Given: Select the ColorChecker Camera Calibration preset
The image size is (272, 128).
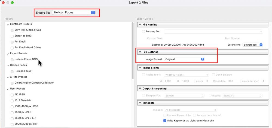Looking at the screenshot, I should click(x=12, y=83).
